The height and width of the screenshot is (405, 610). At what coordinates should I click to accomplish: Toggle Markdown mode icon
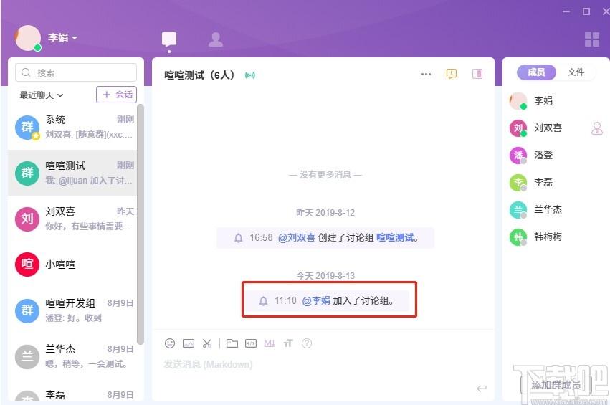(x=270, y=343)
